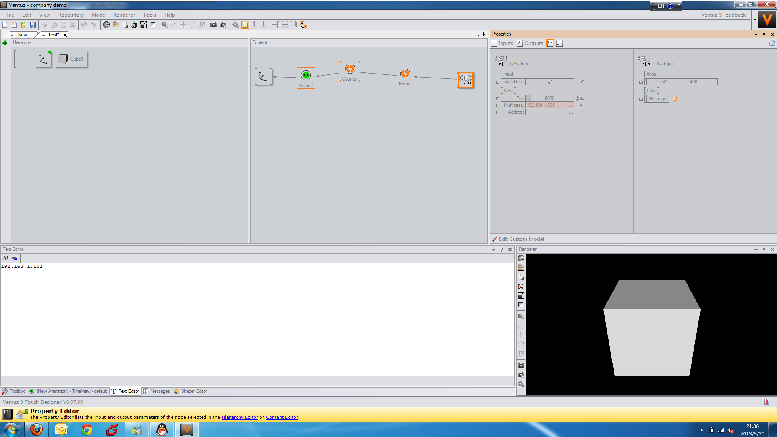
Task: Open the Renderer menu
Action: 124,15
